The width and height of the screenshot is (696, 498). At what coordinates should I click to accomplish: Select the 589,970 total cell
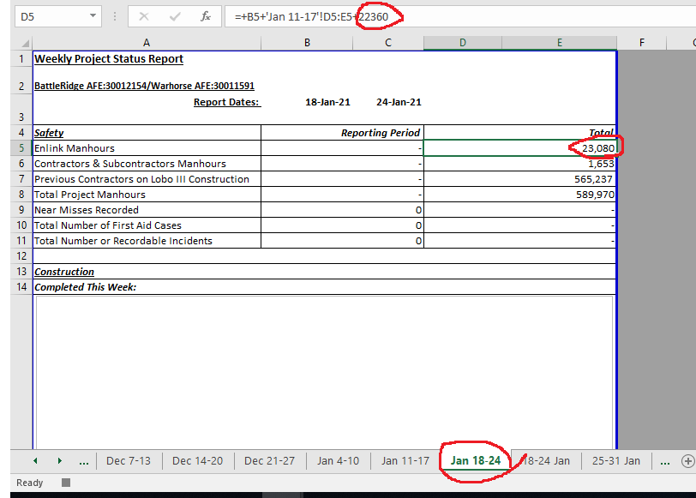(x=519, y=195)
